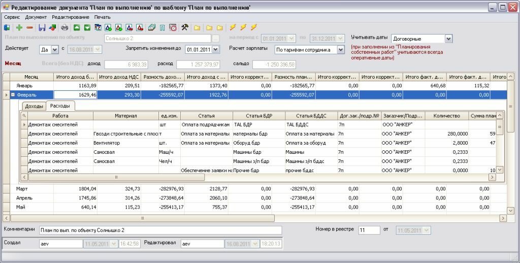Switch to the Доходы tab

coord(34,106)
